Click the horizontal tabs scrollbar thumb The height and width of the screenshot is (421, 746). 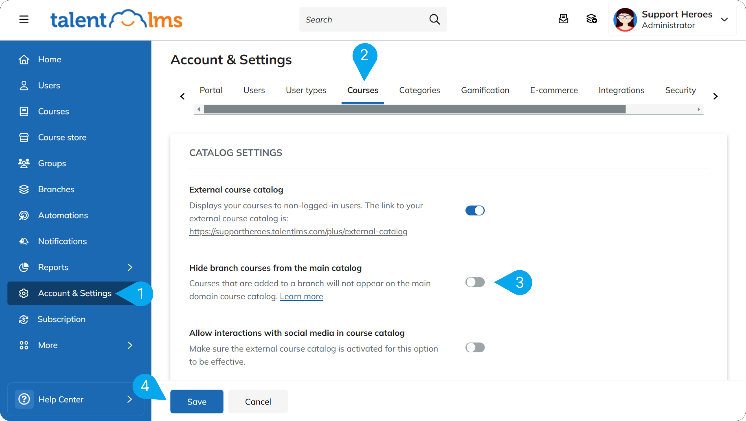tap(414, 110)
